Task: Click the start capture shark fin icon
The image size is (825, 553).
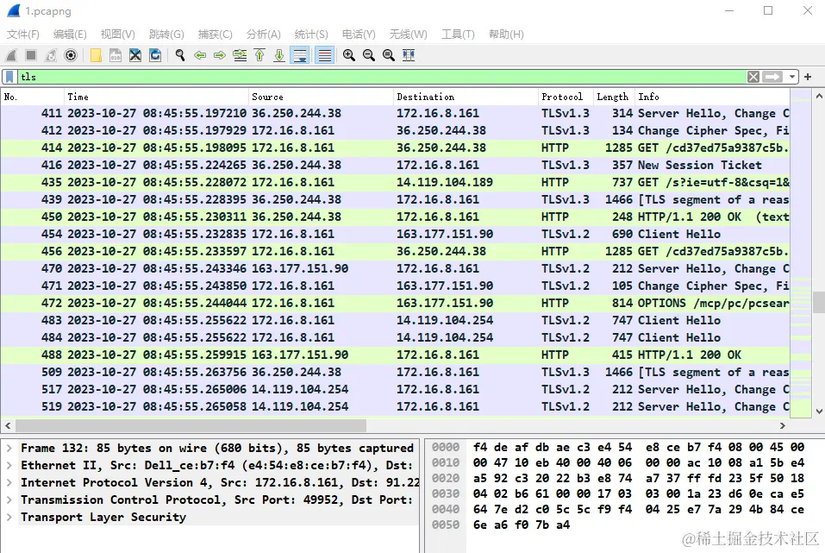Action: tap(11, 55)
